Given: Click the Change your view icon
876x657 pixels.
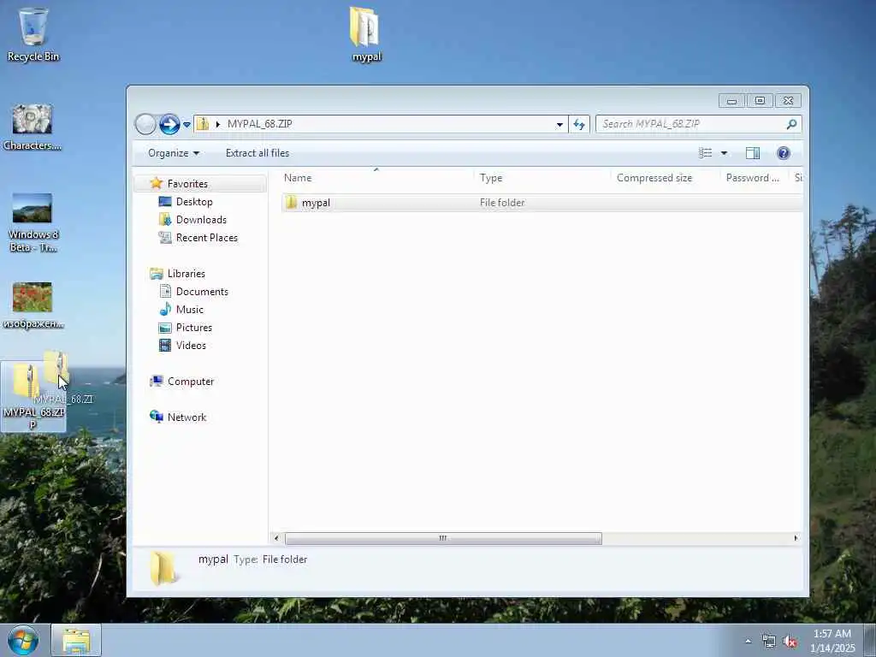Looking at the screenshot, I should (x=705, y=153).
